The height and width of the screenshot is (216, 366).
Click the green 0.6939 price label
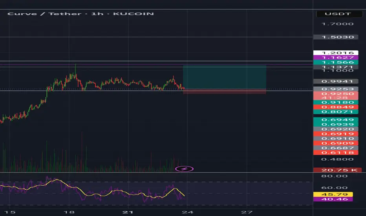(336, 124)
